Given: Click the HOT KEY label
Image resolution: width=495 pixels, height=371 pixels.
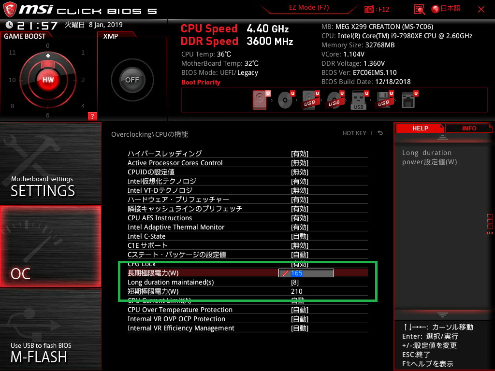Looking at the screenshot, I should [x=354, y=133].
